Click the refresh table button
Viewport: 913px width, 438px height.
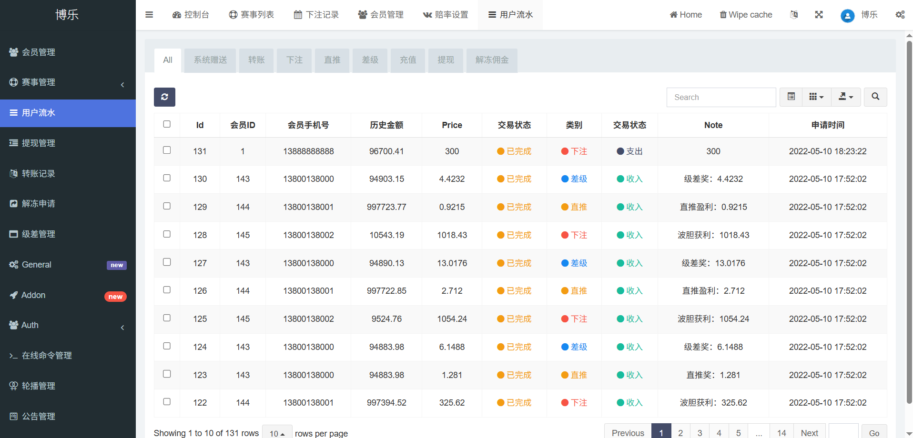point(164,97)
